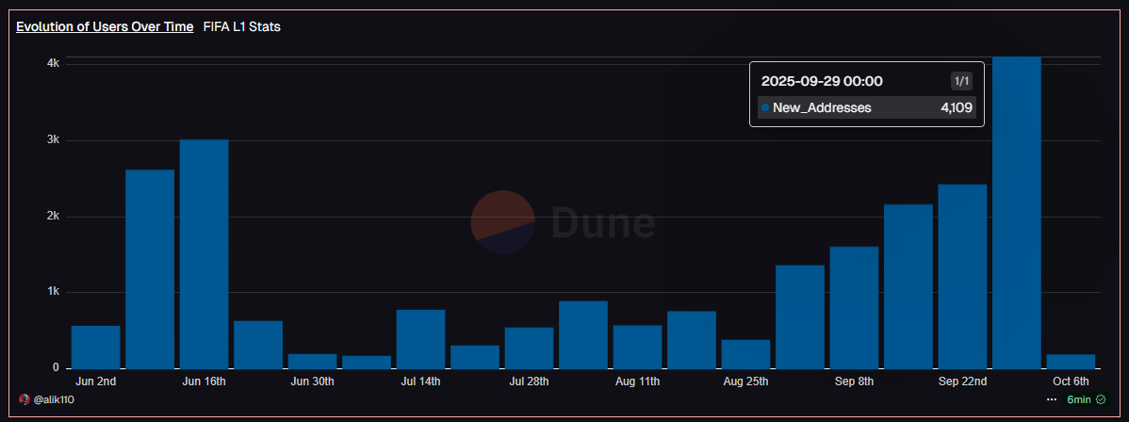Click the Jul 14th x-axis label

tap(420, 381)
